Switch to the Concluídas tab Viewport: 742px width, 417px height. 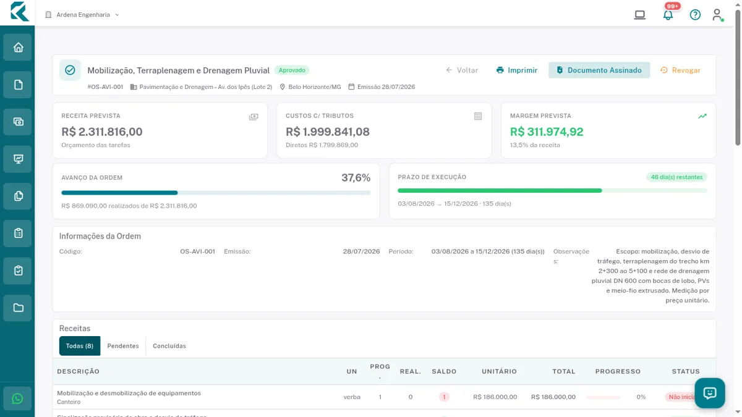tap(169, 346)
